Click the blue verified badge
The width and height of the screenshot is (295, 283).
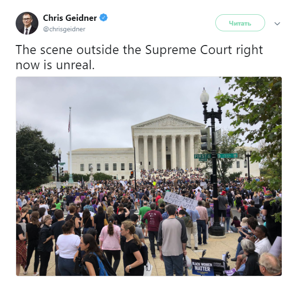(x=103, y=18)
